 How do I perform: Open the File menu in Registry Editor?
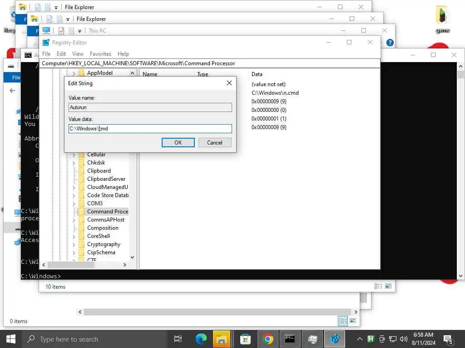pos(46,54)
